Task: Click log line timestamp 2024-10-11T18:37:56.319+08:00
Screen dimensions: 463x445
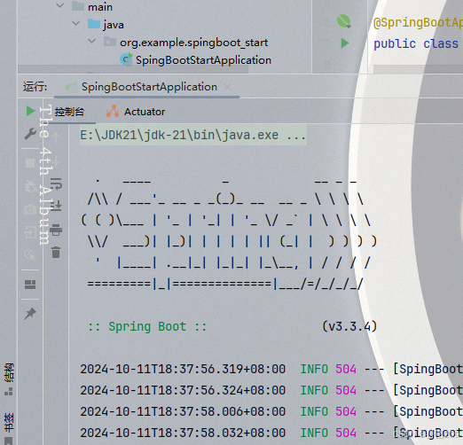Action: point(183,369)
